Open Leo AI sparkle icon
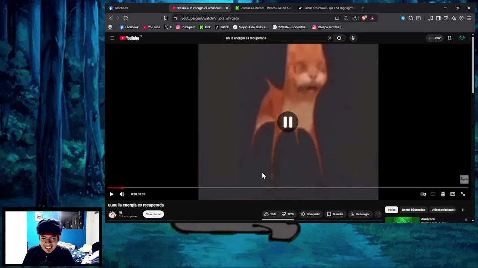478x268 pixels. [454, 18]
